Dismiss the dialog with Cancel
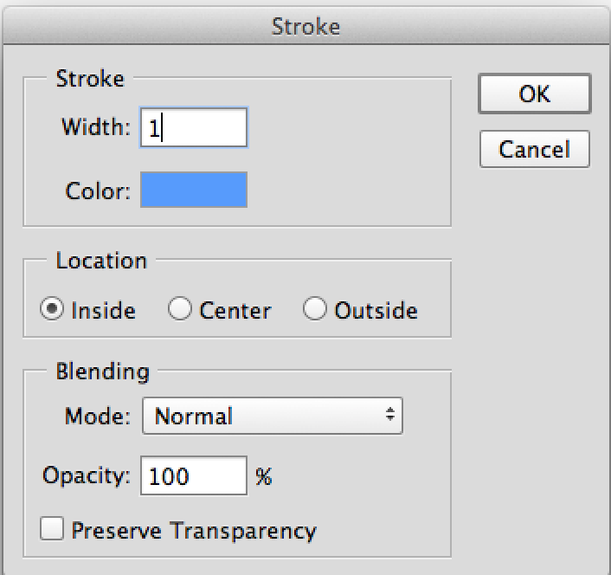The height and width of the screenshot is (575, 611). (535, 149)
